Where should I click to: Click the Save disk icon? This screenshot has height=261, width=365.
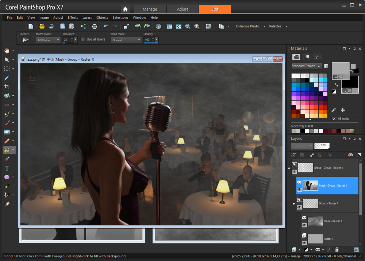pos(62,26)
